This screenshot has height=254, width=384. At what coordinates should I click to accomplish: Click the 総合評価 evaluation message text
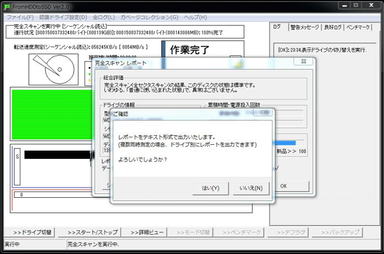click(180, 87)
